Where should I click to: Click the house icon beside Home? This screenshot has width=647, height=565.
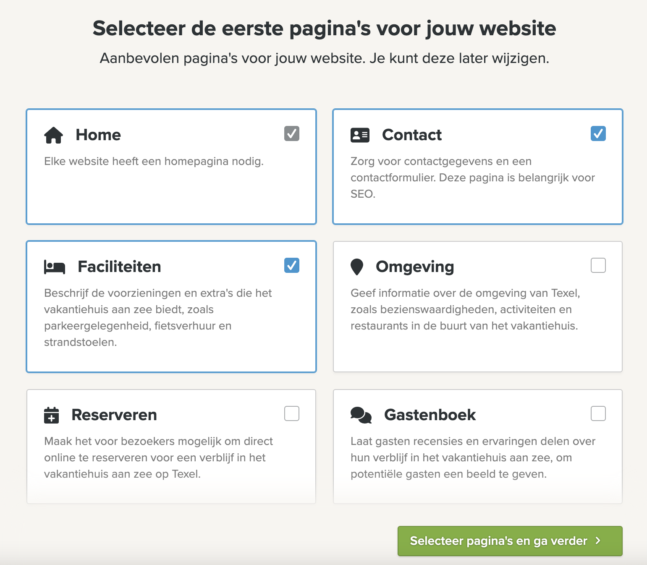point(53,135)
